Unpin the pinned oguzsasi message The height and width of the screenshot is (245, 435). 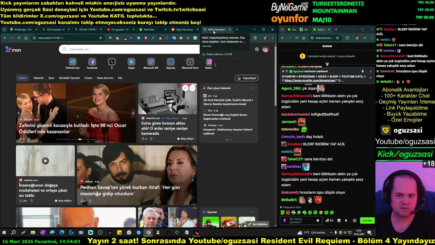pyautogui.click(x=363, y=71)
